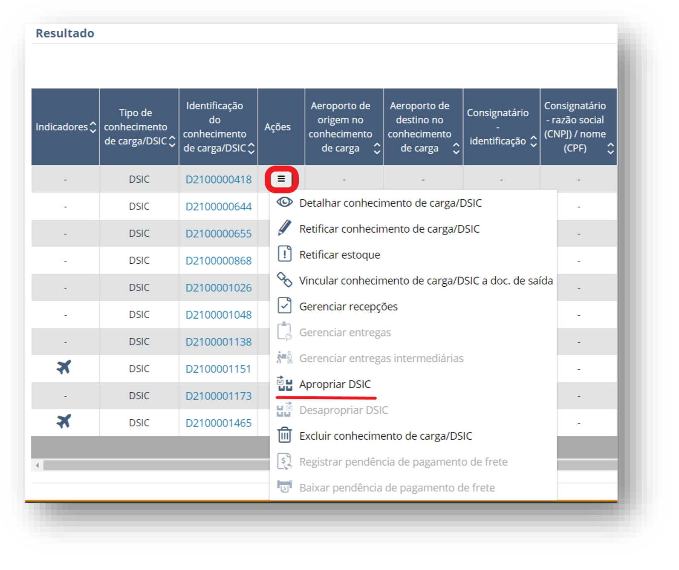Click DSIC type cell in row D2100001173
This screenshot has width=679, height=570.
click(x=139, y=396)
